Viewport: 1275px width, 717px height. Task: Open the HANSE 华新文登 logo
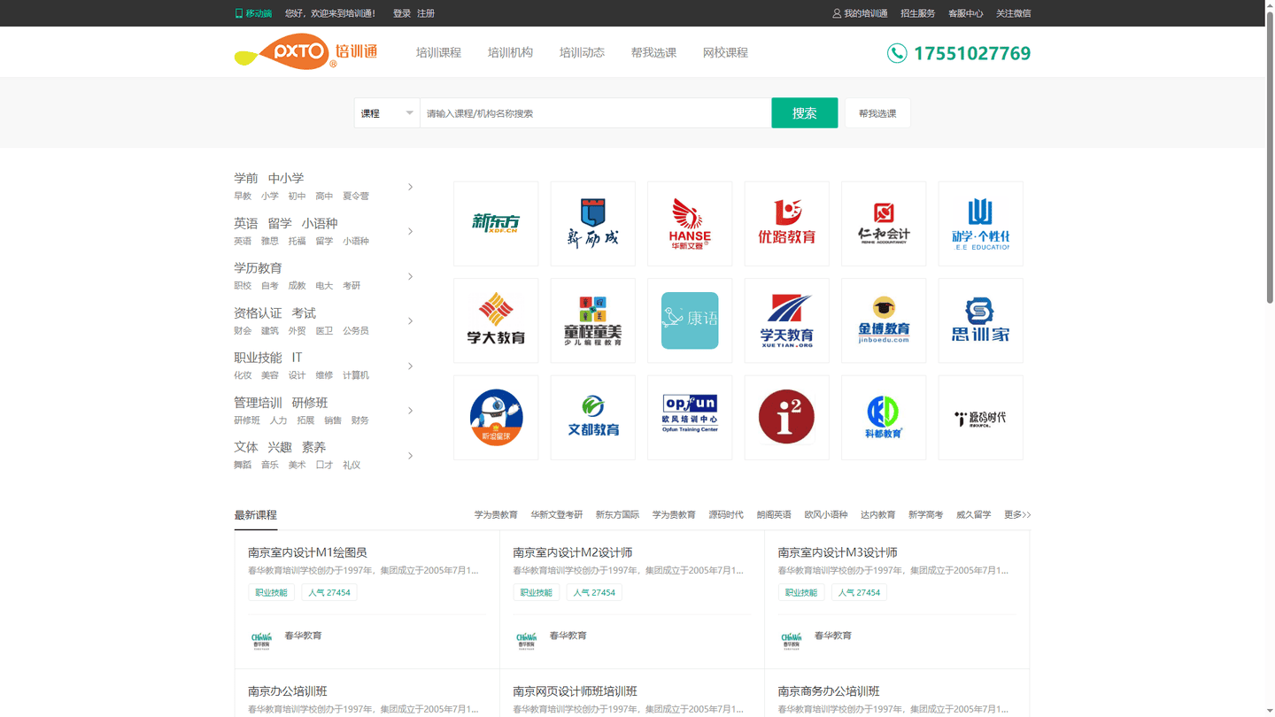pyautogui.click(x=690, y=224)
